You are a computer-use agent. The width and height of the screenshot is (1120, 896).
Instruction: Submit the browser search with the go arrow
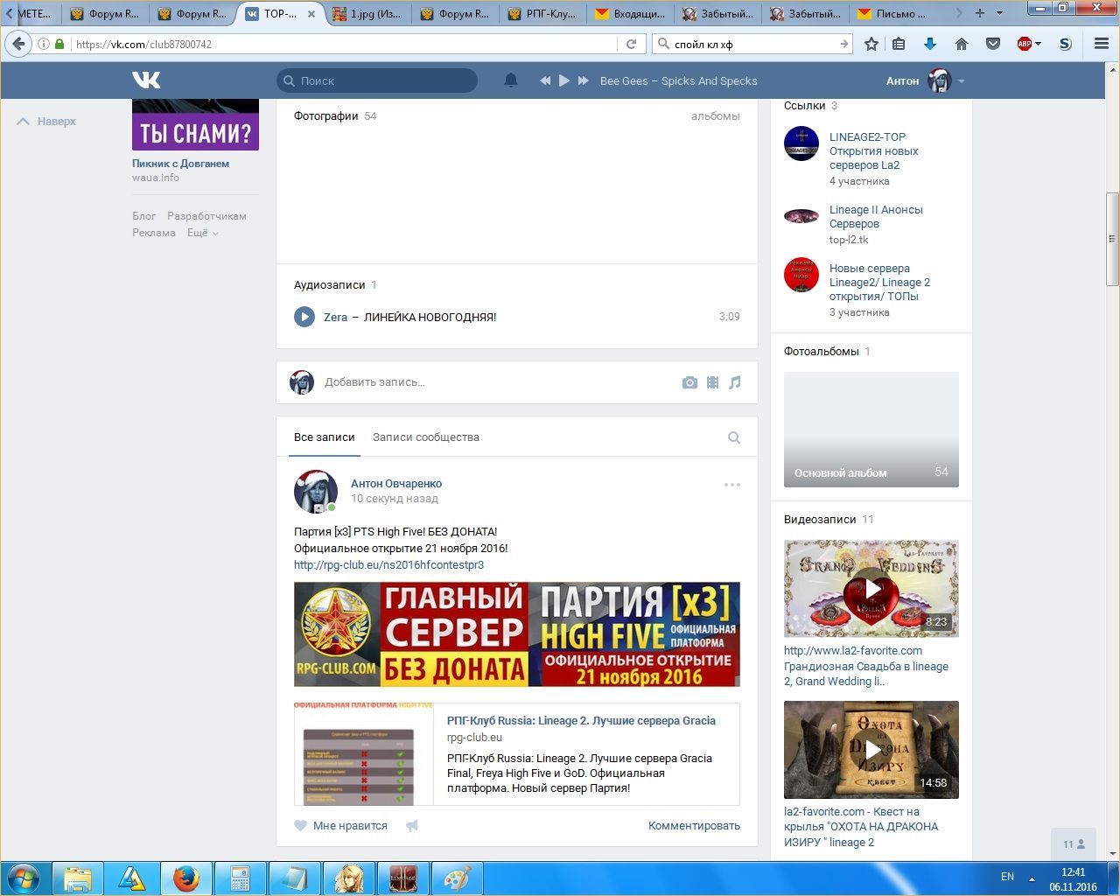coord(843,44)
